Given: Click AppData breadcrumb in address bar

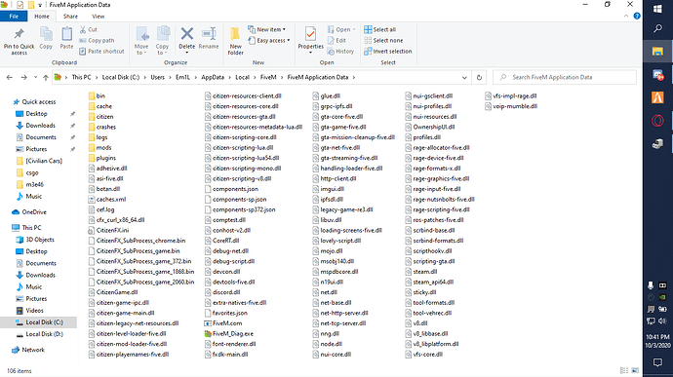Looking at the screenshot, I should pyautogui.click(x=213, y=78).
